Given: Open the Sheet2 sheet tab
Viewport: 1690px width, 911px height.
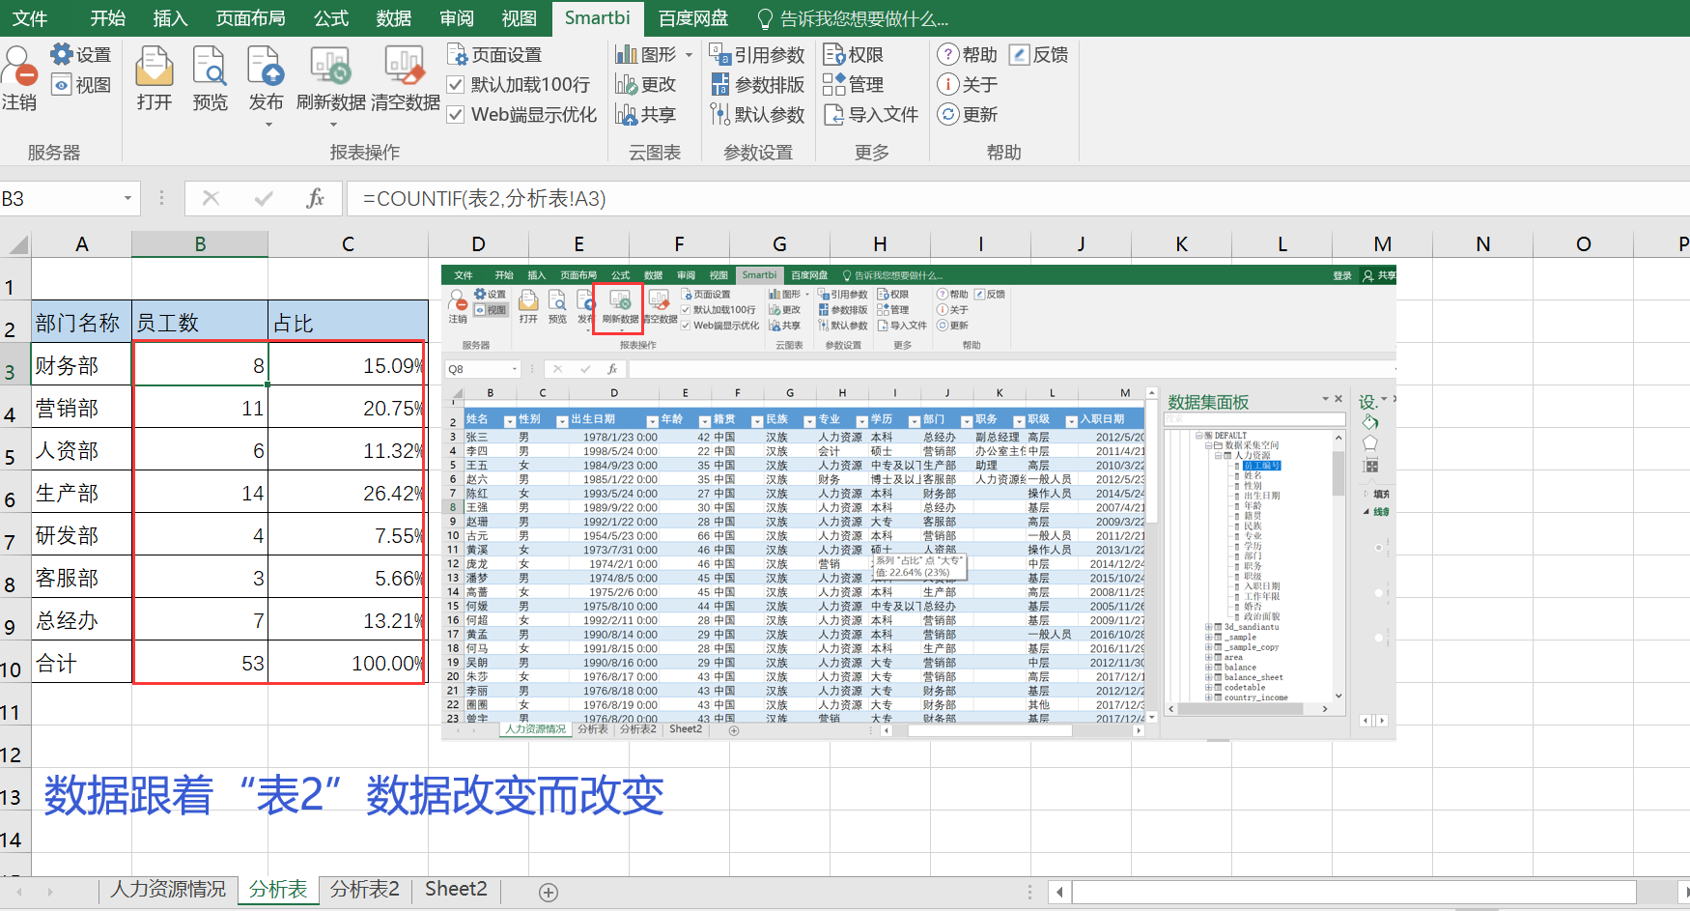Looking at the screenshot, I should click(x=456, y=890).
